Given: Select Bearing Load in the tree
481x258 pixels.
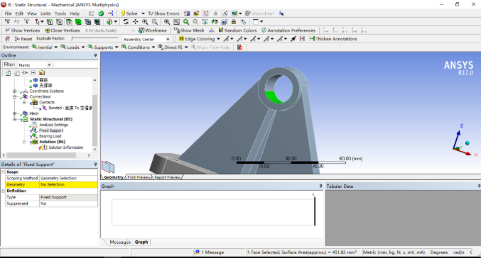Looking at the screenshot, I should point(50,136).
